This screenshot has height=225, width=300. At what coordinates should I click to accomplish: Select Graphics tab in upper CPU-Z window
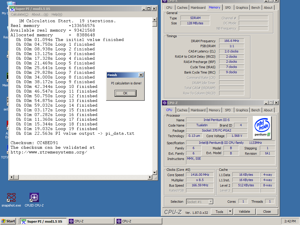242,8
